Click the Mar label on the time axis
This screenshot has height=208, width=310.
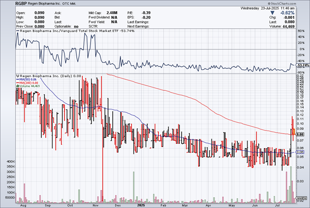[x=185, y=205]
